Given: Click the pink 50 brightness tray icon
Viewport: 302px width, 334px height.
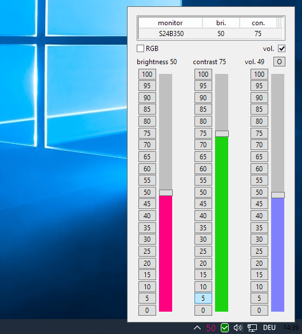Looking at the screenshot, I should (x=210, y=328).
